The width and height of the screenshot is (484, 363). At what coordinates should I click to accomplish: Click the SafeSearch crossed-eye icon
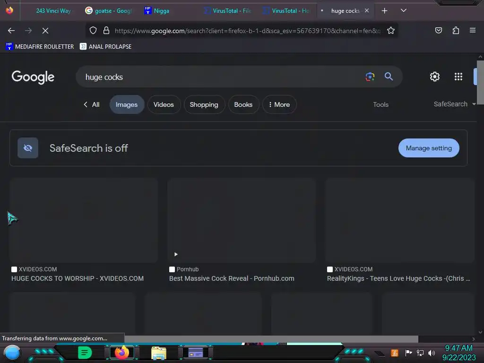28,148
